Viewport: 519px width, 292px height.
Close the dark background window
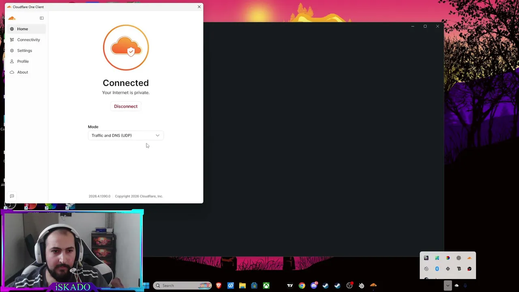[438, 26]
